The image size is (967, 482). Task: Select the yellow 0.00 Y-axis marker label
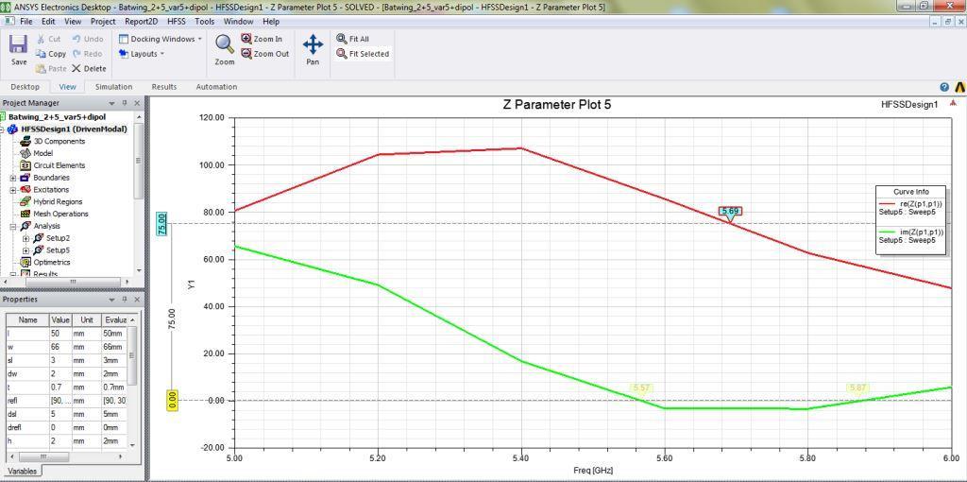(173, 401)
